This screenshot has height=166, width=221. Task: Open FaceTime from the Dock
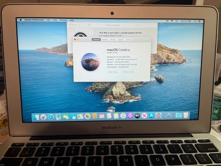(65, 117)
